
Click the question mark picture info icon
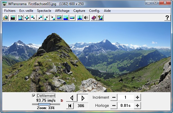coord(100,18)
